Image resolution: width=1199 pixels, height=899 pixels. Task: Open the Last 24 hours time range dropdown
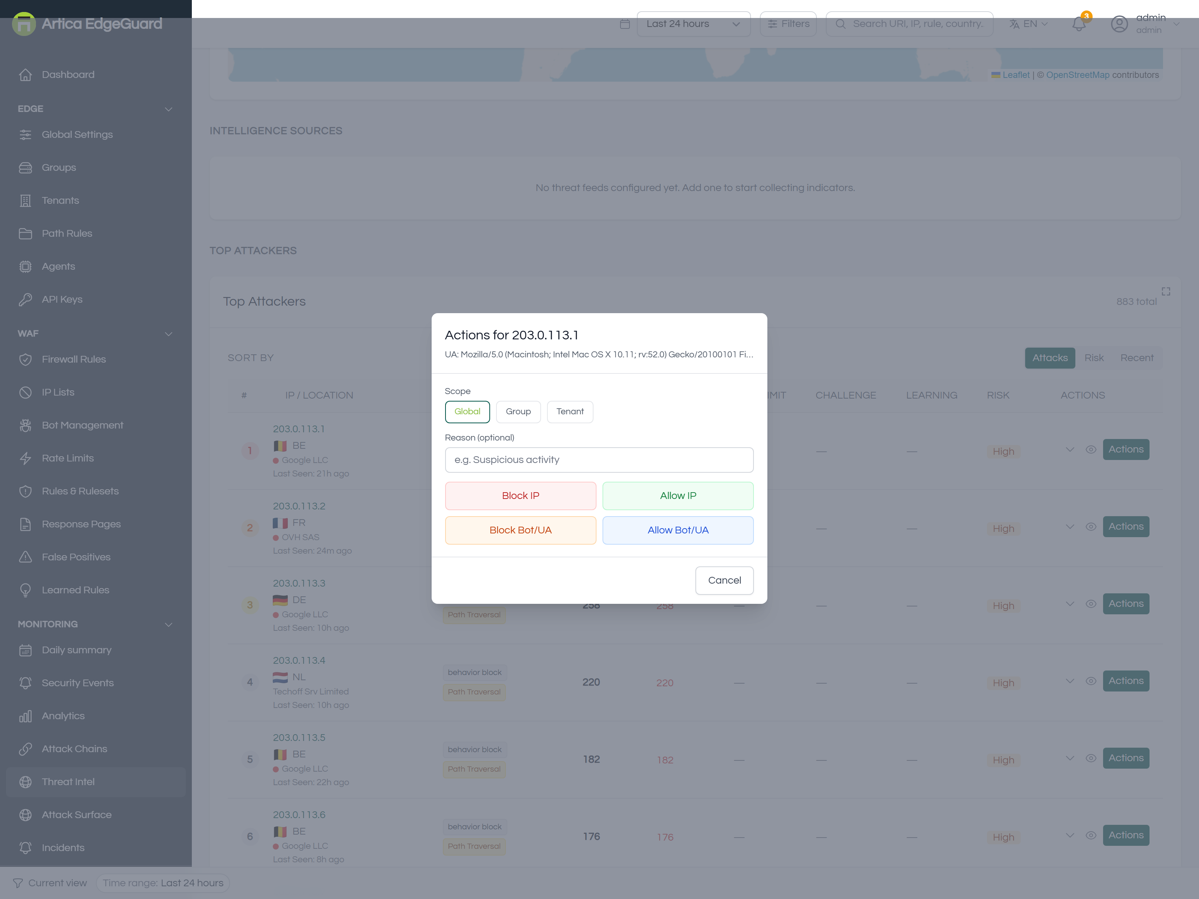693,24
